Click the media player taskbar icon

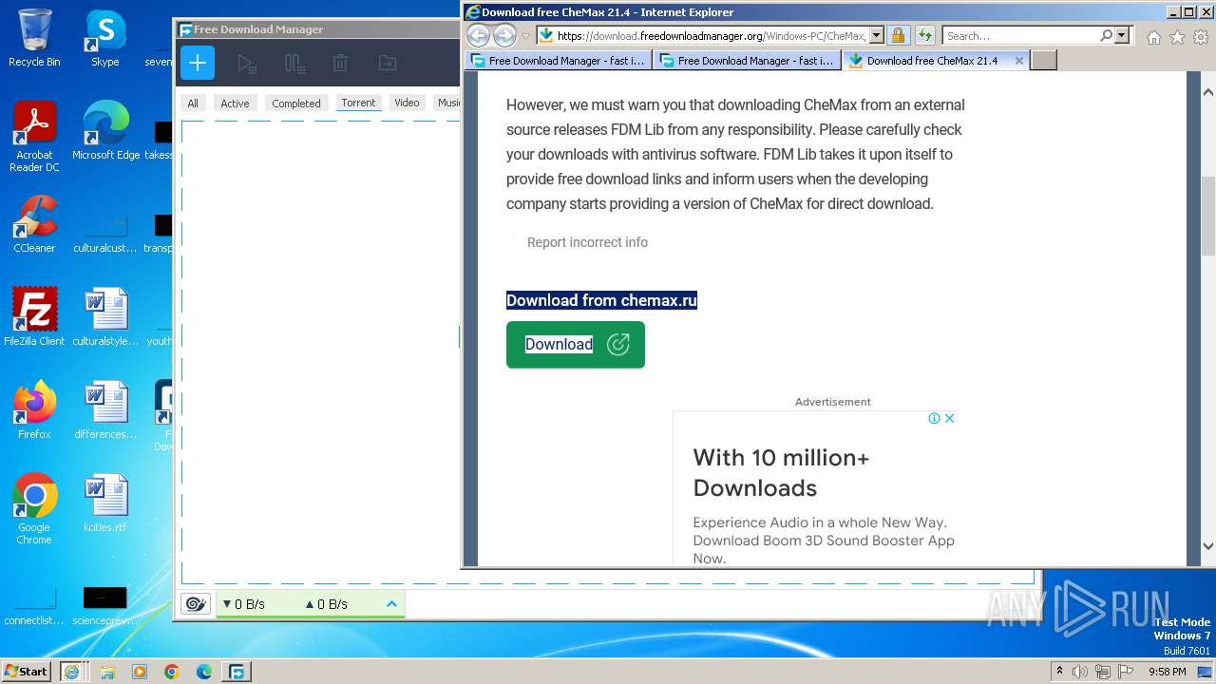tap(140, 672)
